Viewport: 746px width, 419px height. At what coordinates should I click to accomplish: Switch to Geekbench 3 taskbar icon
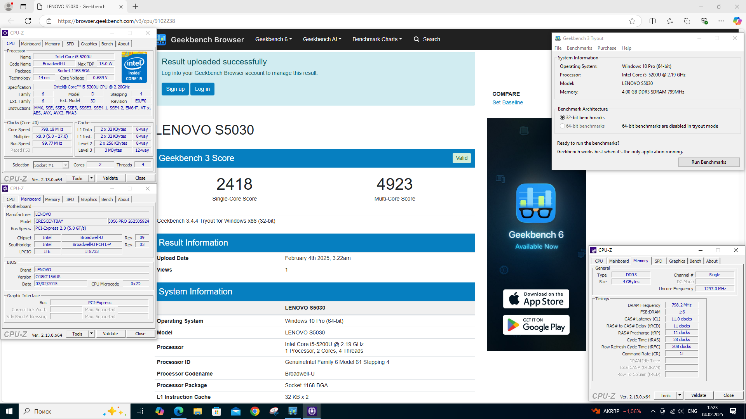tap(293, 411)
